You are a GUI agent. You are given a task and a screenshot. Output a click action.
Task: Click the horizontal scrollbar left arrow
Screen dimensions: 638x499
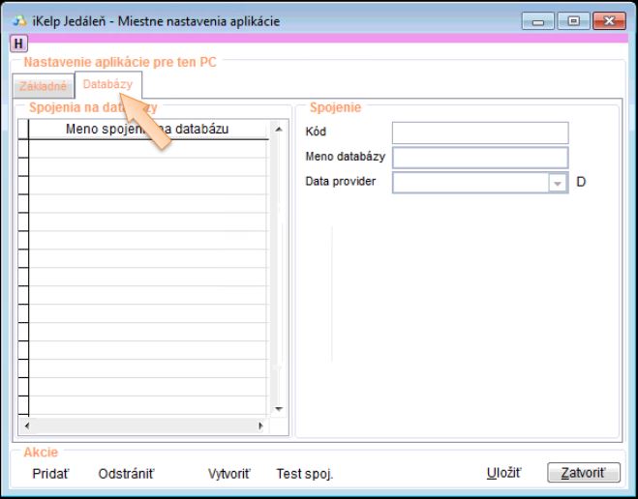[x=26, y=426]
